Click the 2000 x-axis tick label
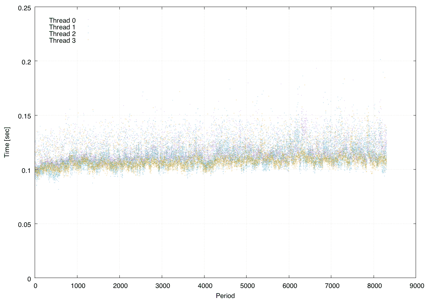 119,286
